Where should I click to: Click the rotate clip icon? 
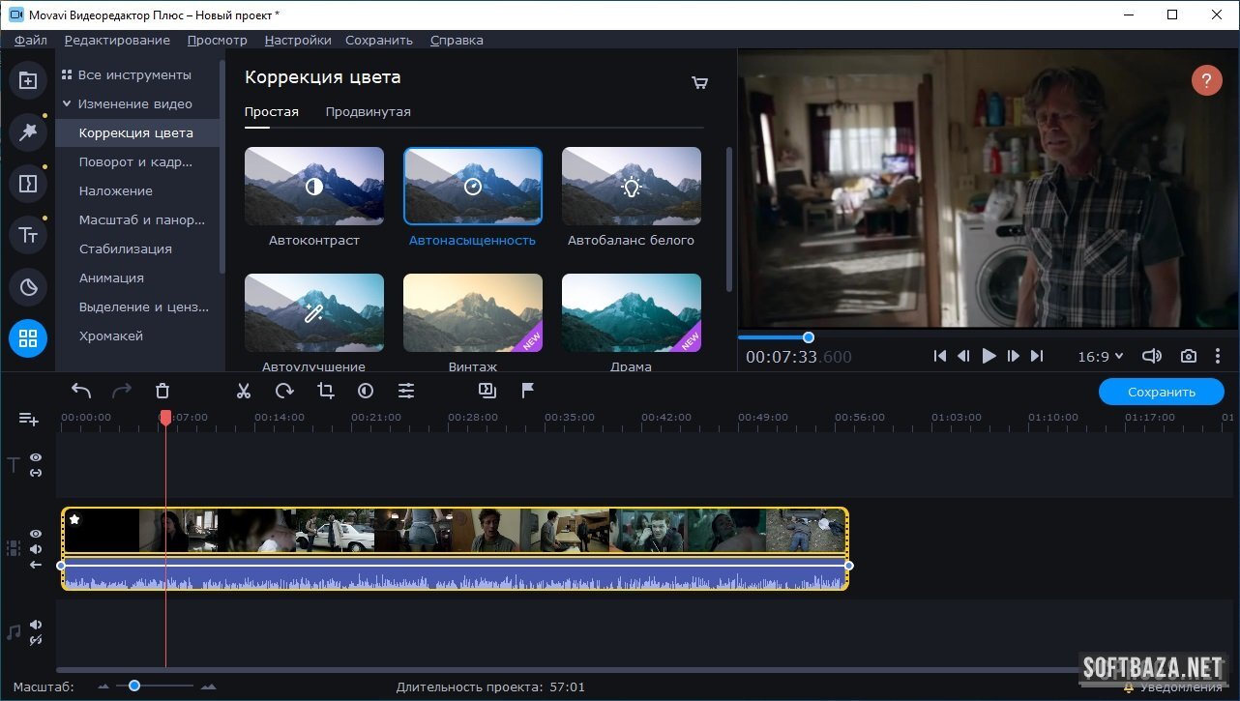(x=284, y=391)
